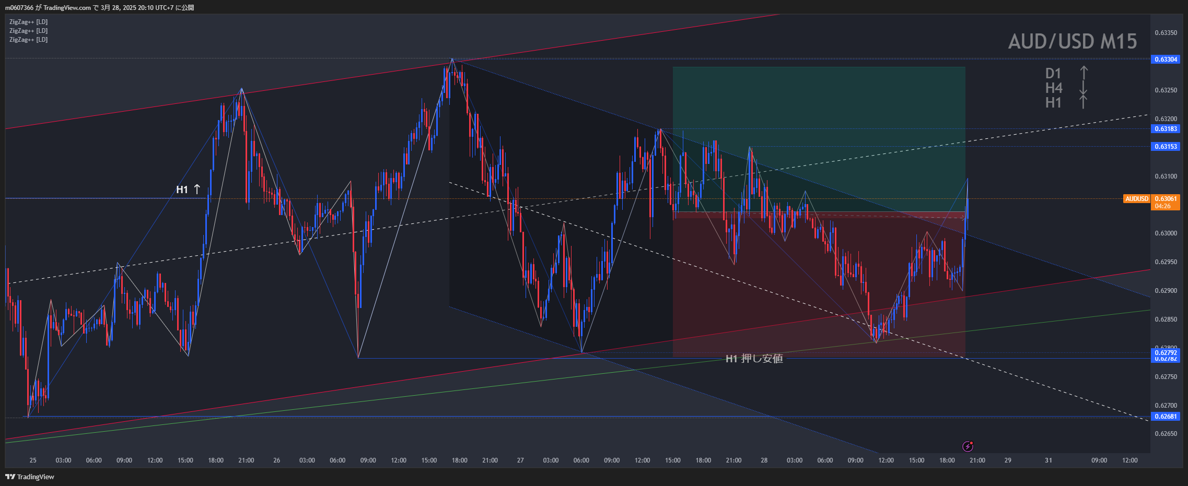Click the 0.62681 blue price label
Screen dimensions: 1188x486
click(1166, 417)
